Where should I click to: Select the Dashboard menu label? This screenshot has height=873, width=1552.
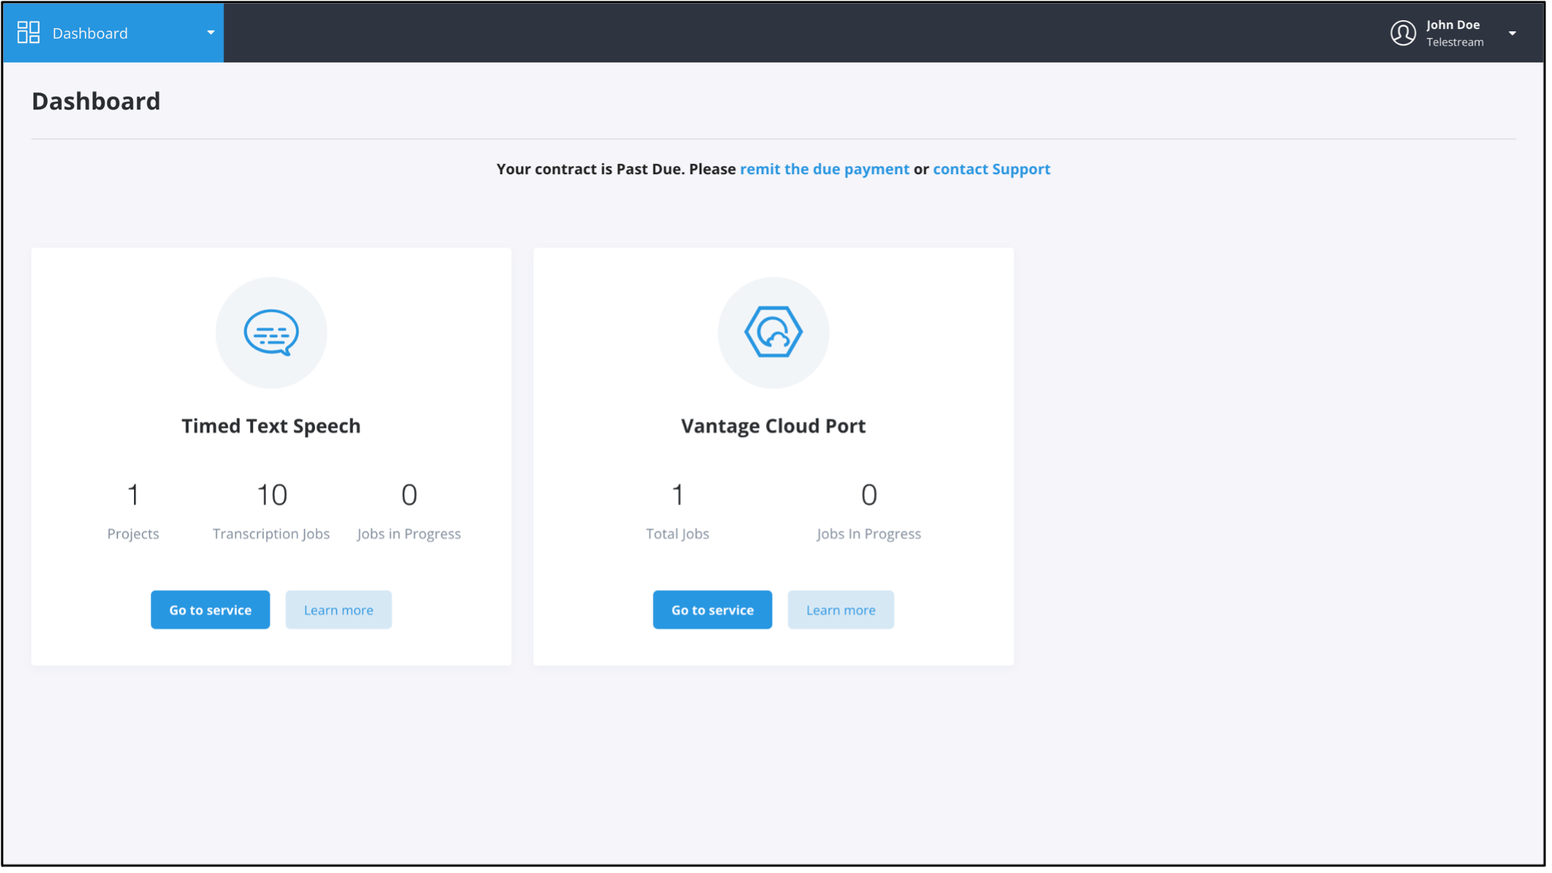[90, 33]
